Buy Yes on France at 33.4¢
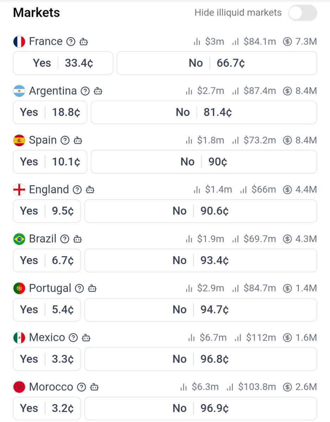 coord(63,63)
